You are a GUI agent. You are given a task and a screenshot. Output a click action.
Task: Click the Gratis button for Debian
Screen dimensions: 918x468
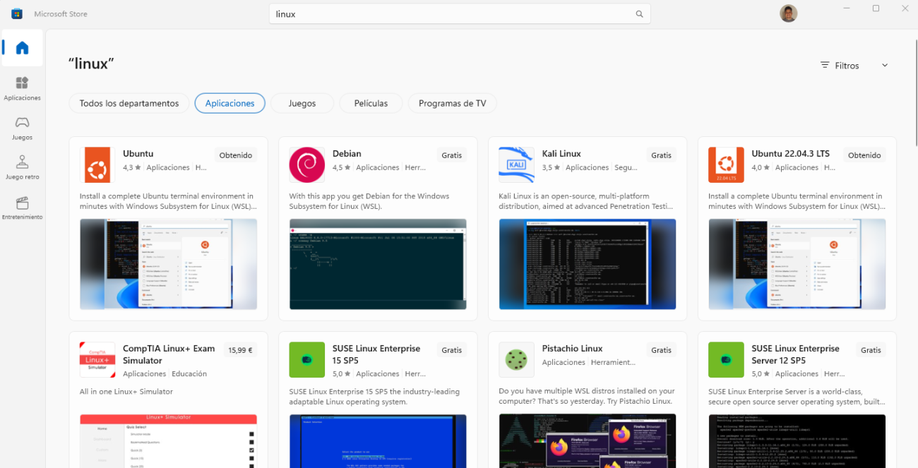coord(451,155)
